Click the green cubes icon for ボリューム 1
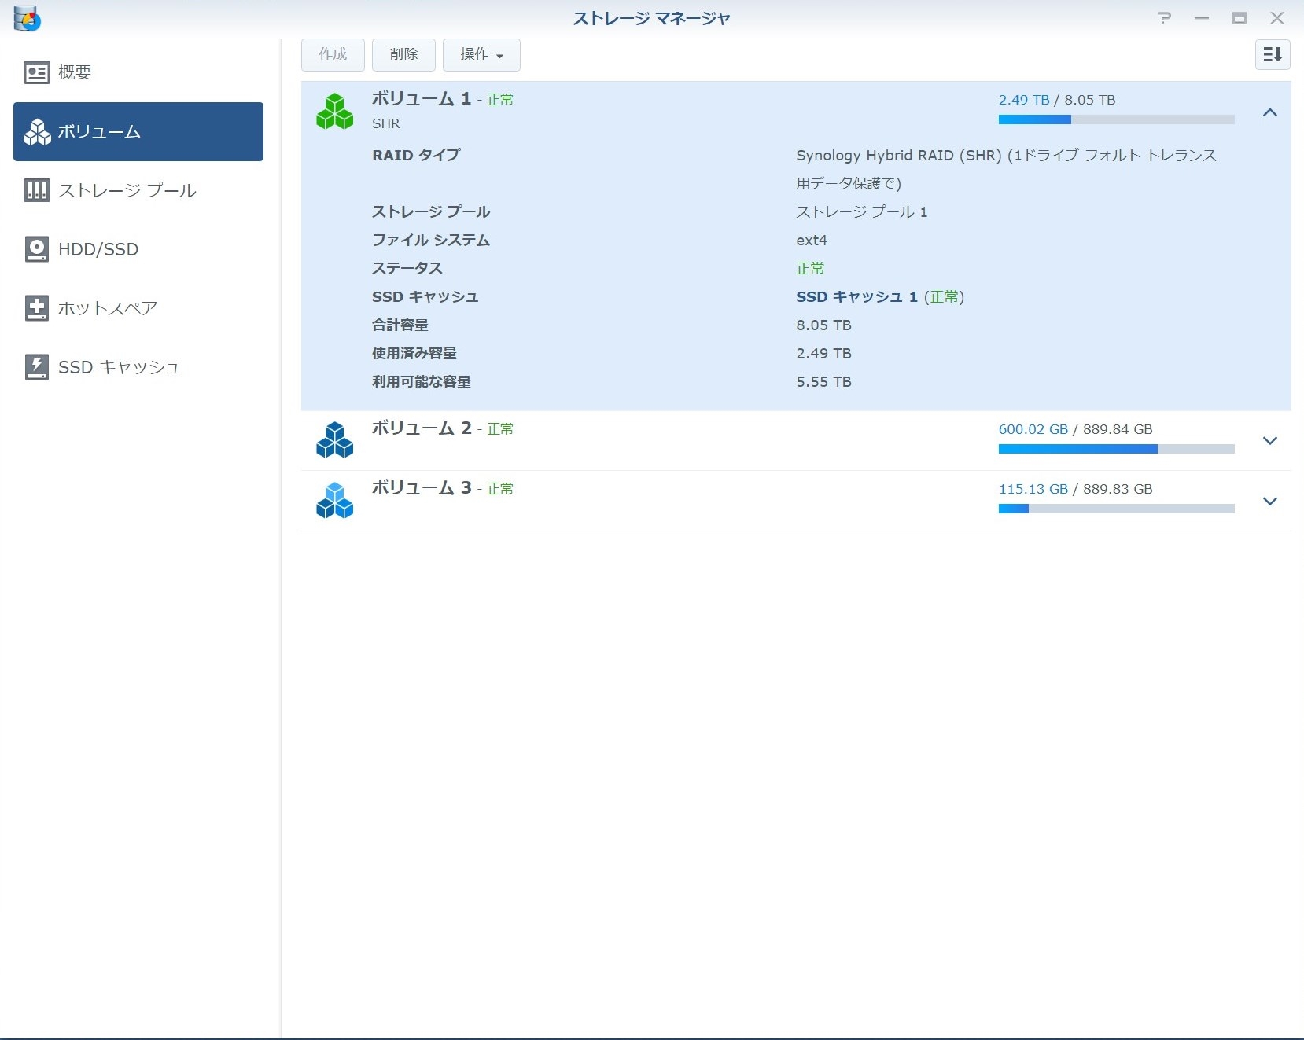The image size is (1304, 1040). [334, 112]
